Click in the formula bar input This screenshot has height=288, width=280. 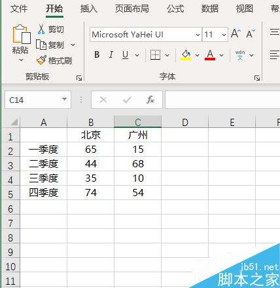222,100
